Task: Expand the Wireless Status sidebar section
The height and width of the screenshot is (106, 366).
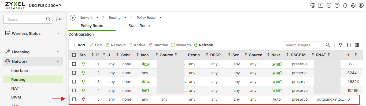Action: pos(58,33)
